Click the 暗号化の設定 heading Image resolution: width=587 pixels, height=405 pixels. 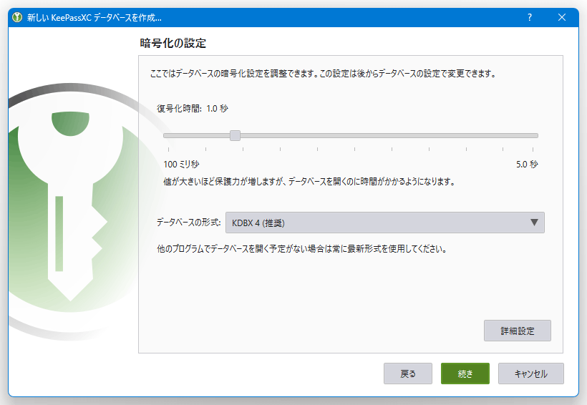tap(173, 43)
